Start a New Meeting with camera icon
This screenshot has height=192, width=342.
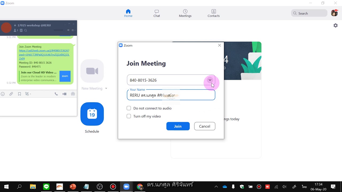92,71
